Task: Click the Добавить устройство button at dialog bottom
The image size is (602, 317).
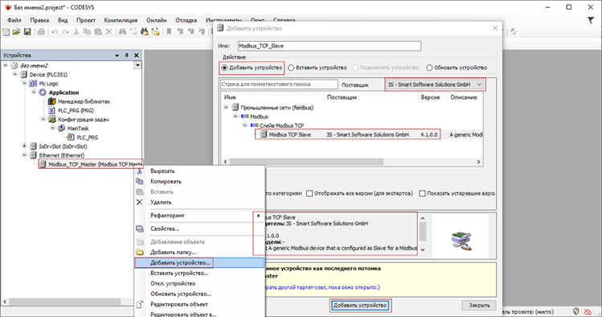Action: (360, 306)
